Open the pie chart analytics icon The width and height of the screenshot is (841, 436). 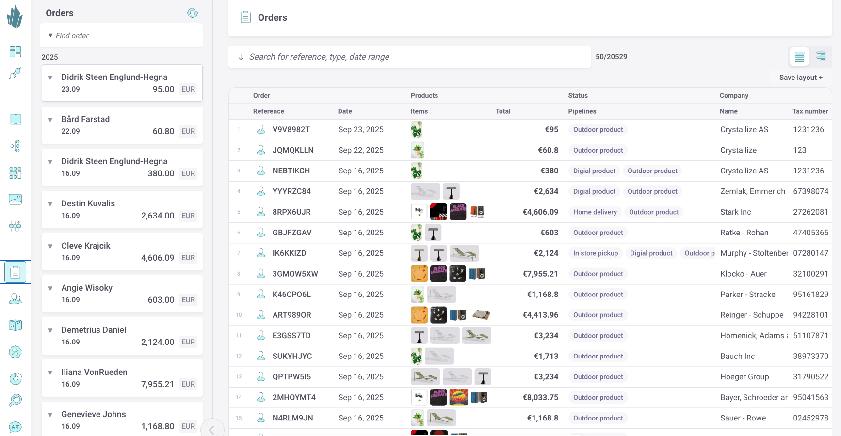point(16,378)
